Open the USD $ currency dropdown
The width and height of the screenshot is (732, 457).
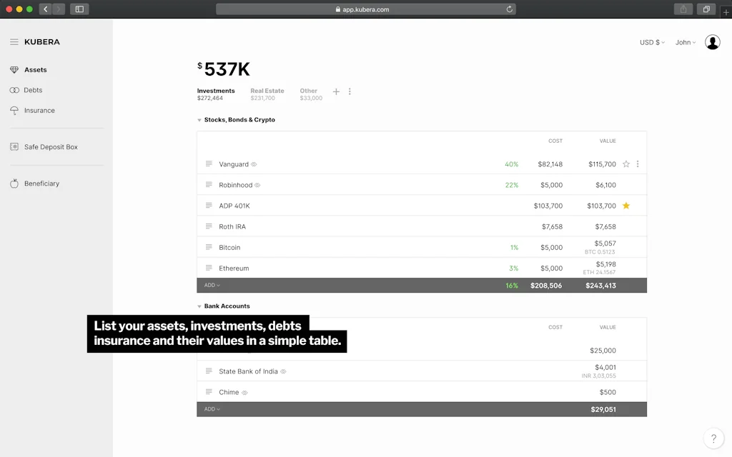click(x=651, y=43)
